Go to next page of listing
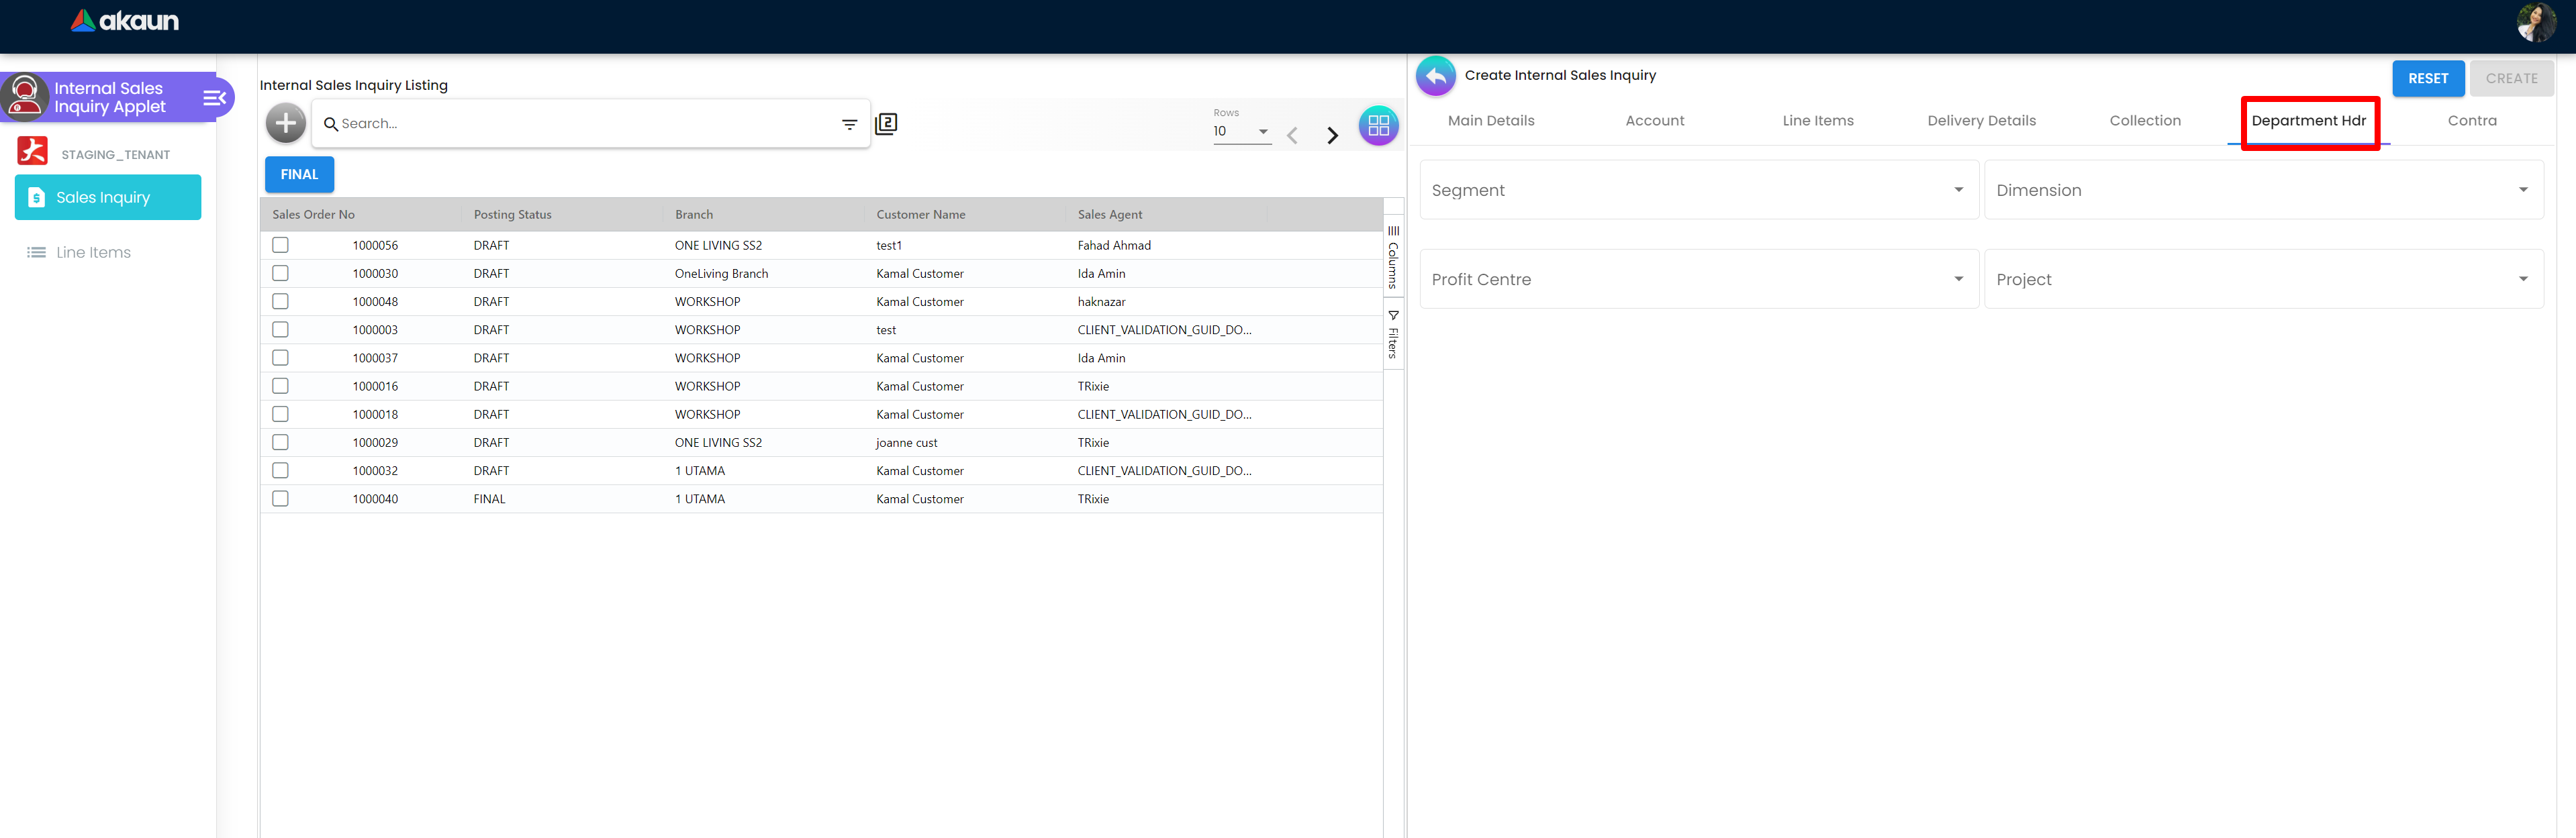Screen dimensions: 2576x838 [1332, 136]
